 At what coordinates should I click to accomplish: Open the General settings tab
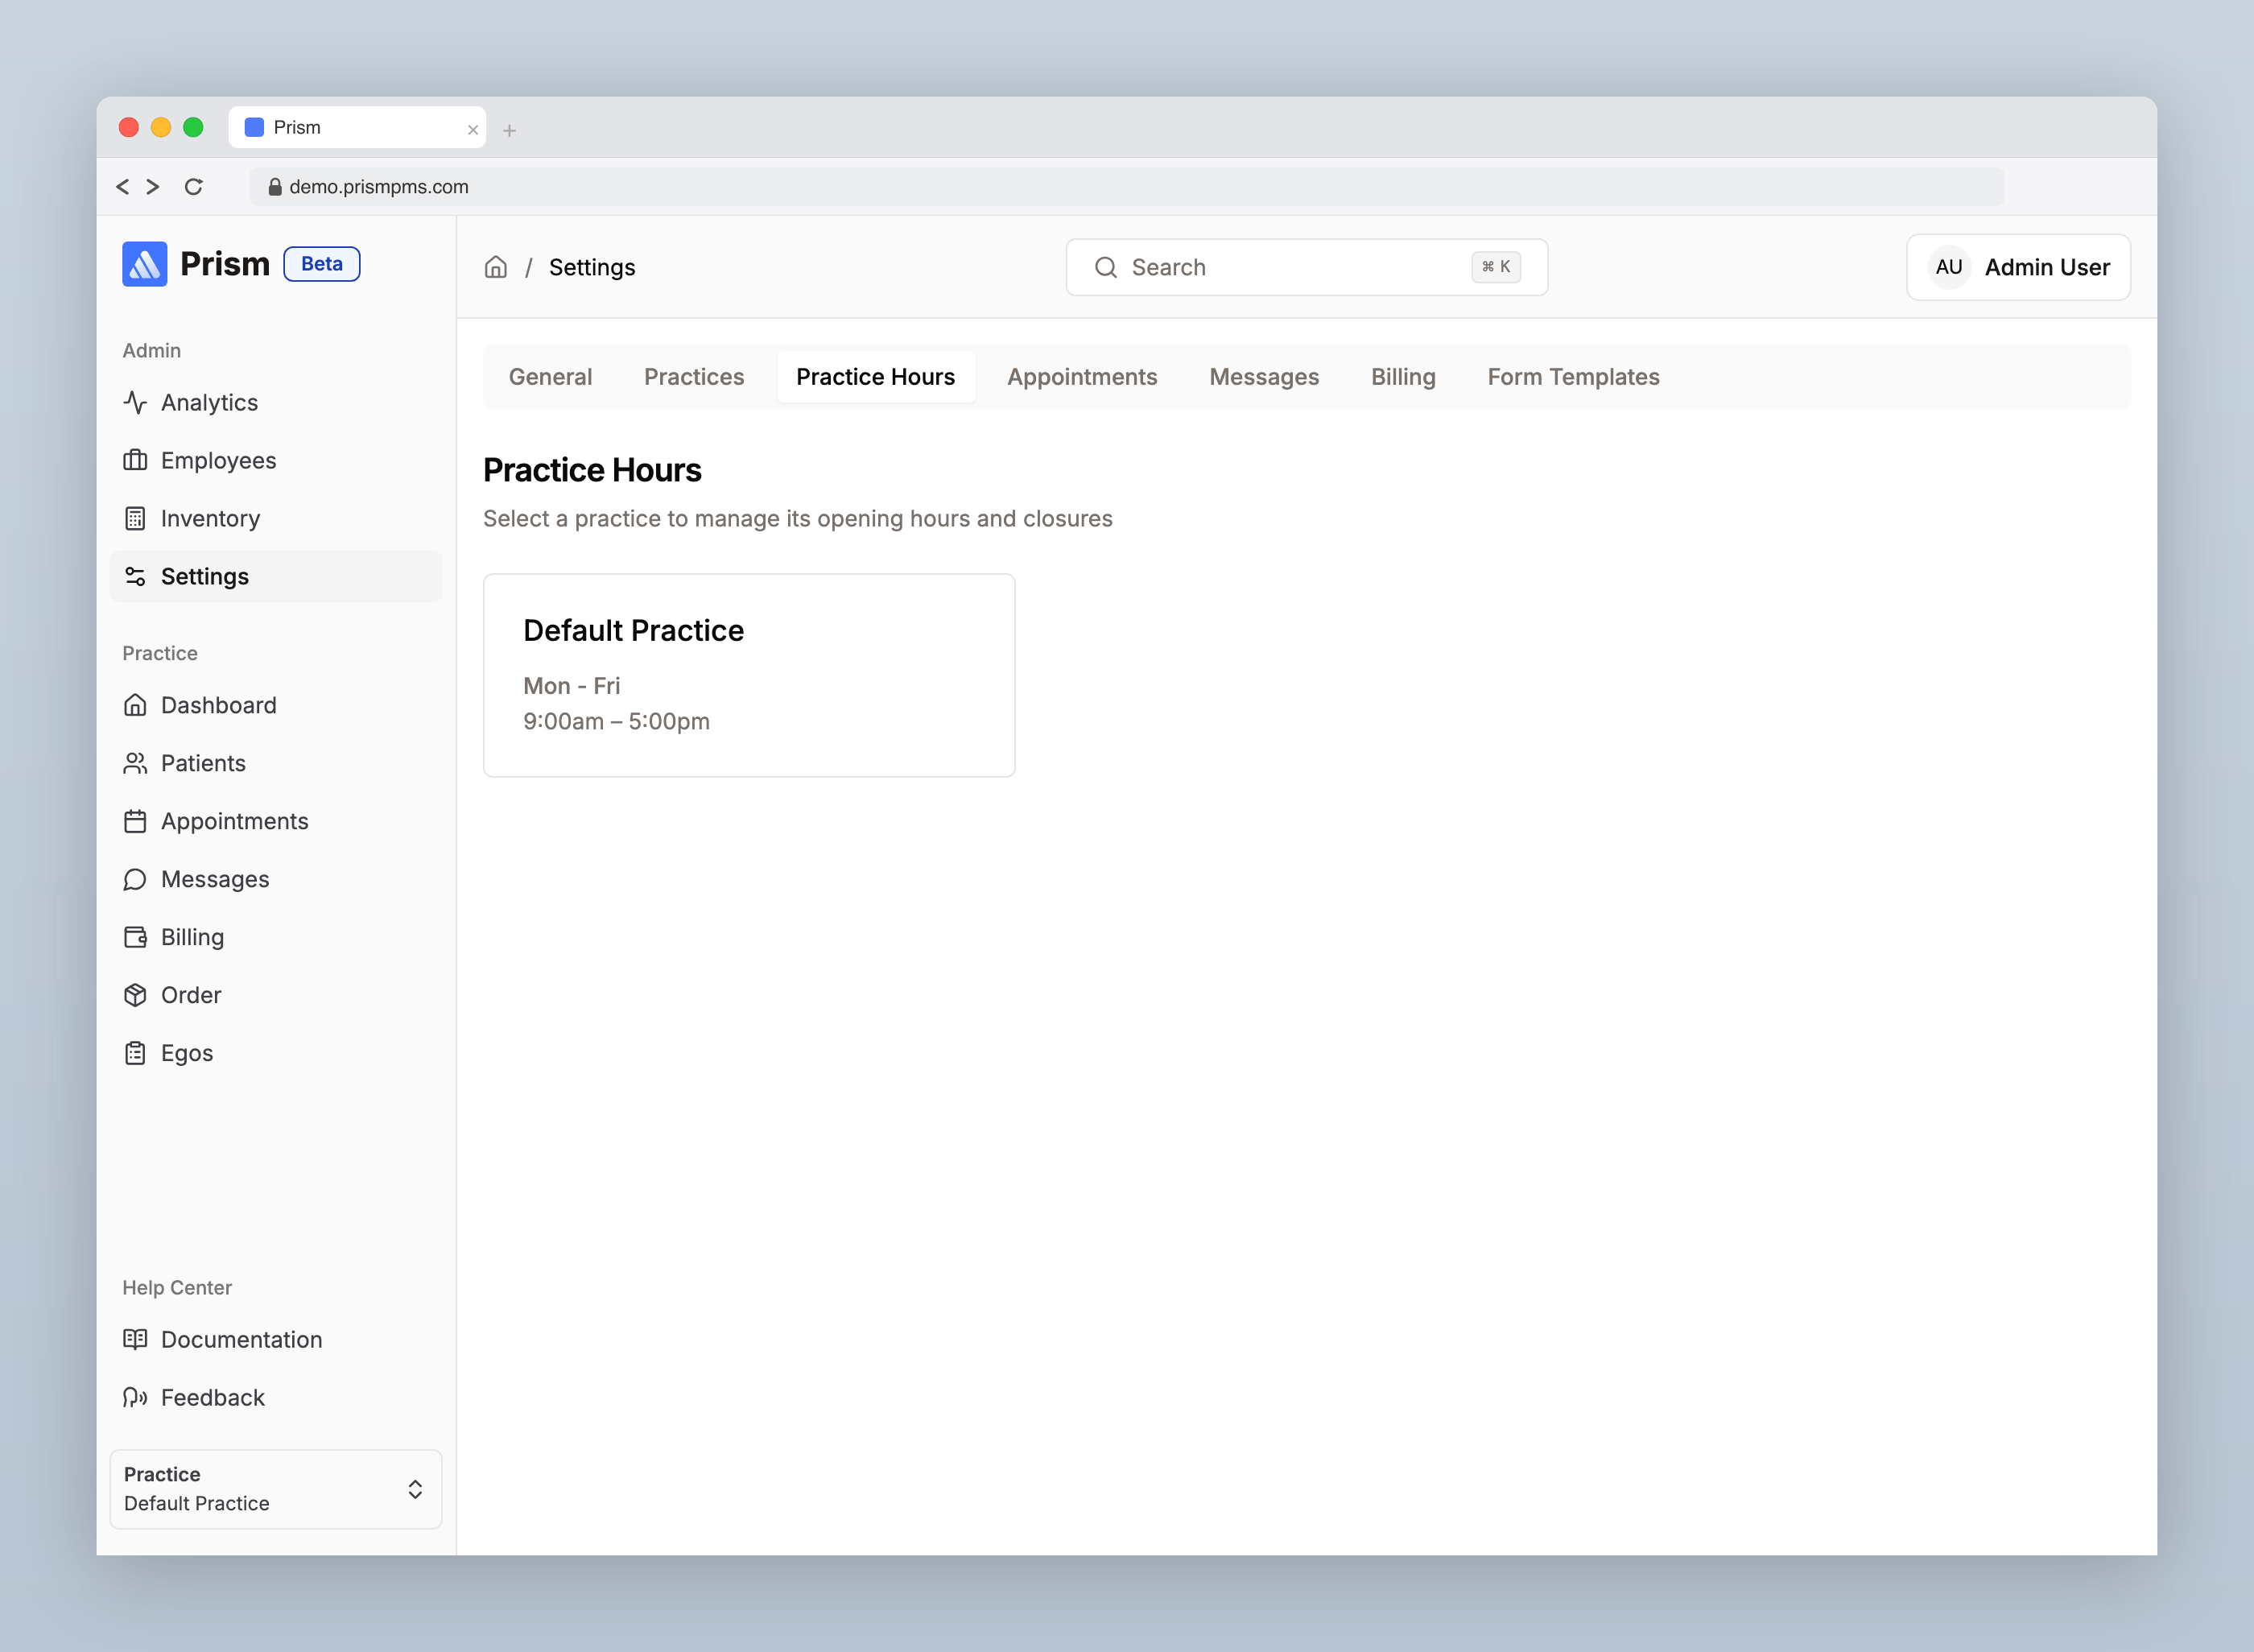[550, 377]
